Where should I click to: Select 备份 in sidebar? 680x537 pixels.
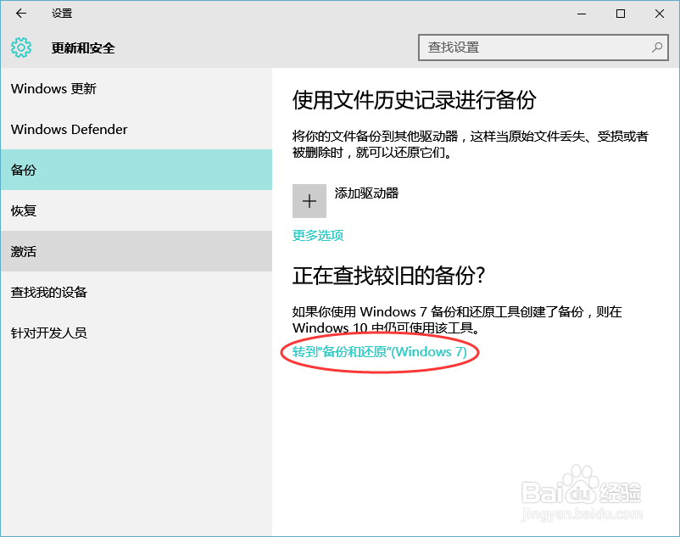137,170
